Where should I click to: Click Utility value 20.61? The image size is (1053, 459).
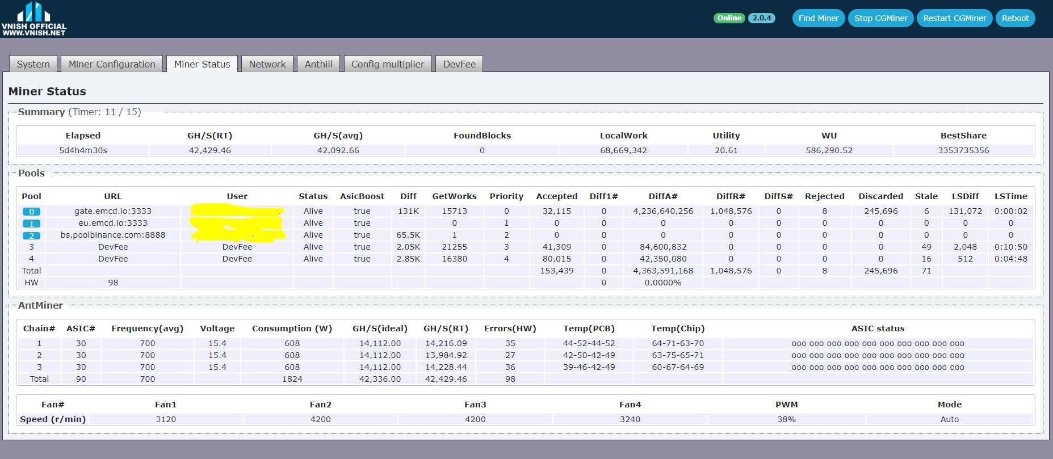[726, 150]
